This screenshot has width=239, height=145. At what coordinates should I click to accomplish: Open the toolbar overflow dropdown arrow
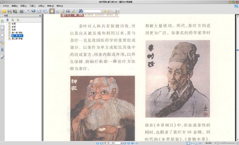(x=119, y=11)
